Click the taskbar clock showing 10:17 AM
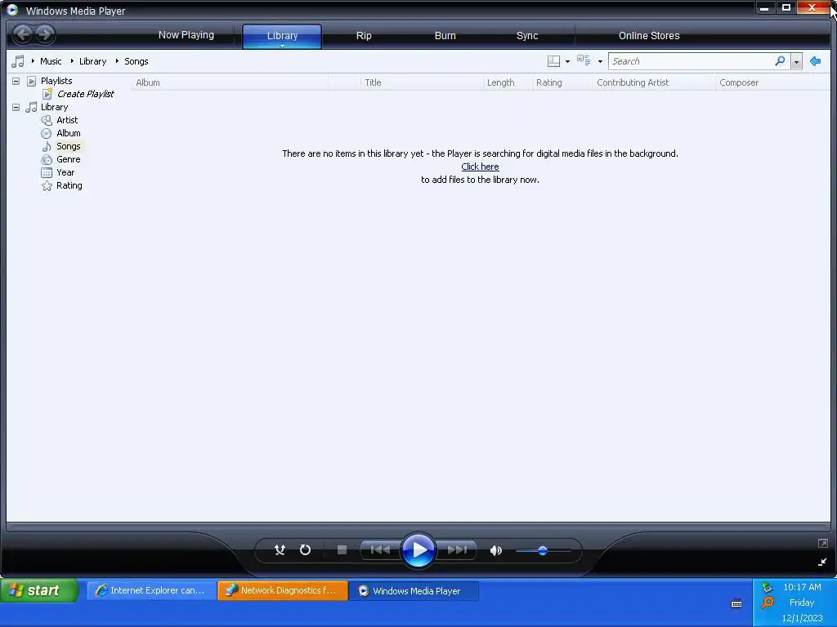This screenshot has height=627, width=837. click(802, 587)
